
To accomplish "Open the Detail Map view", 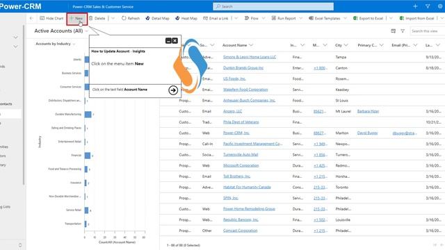I will coord(157,19).
